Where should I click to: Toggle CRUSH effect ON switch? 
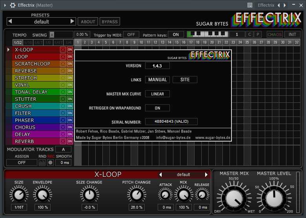(70, 106)
